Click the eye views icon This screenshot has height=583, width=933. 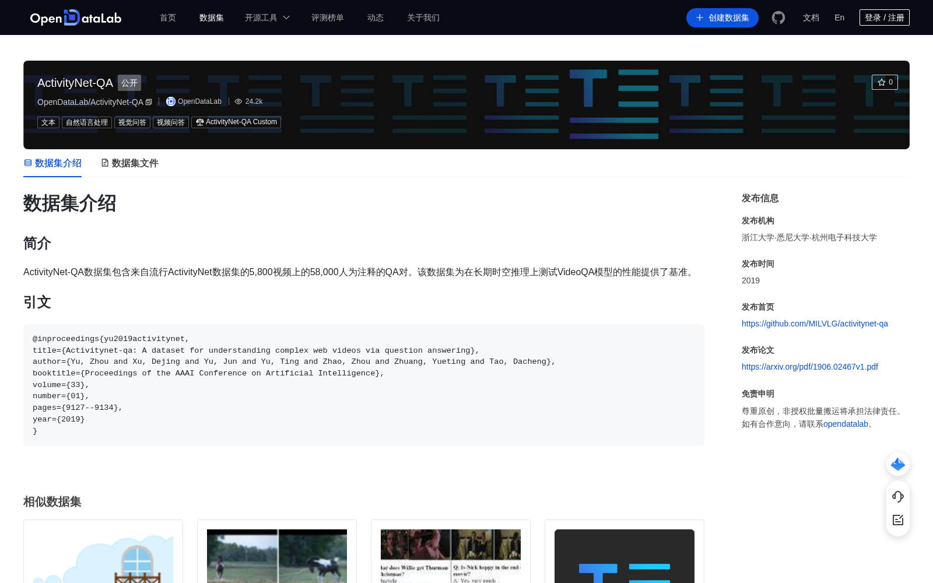(x=238, y=101)
